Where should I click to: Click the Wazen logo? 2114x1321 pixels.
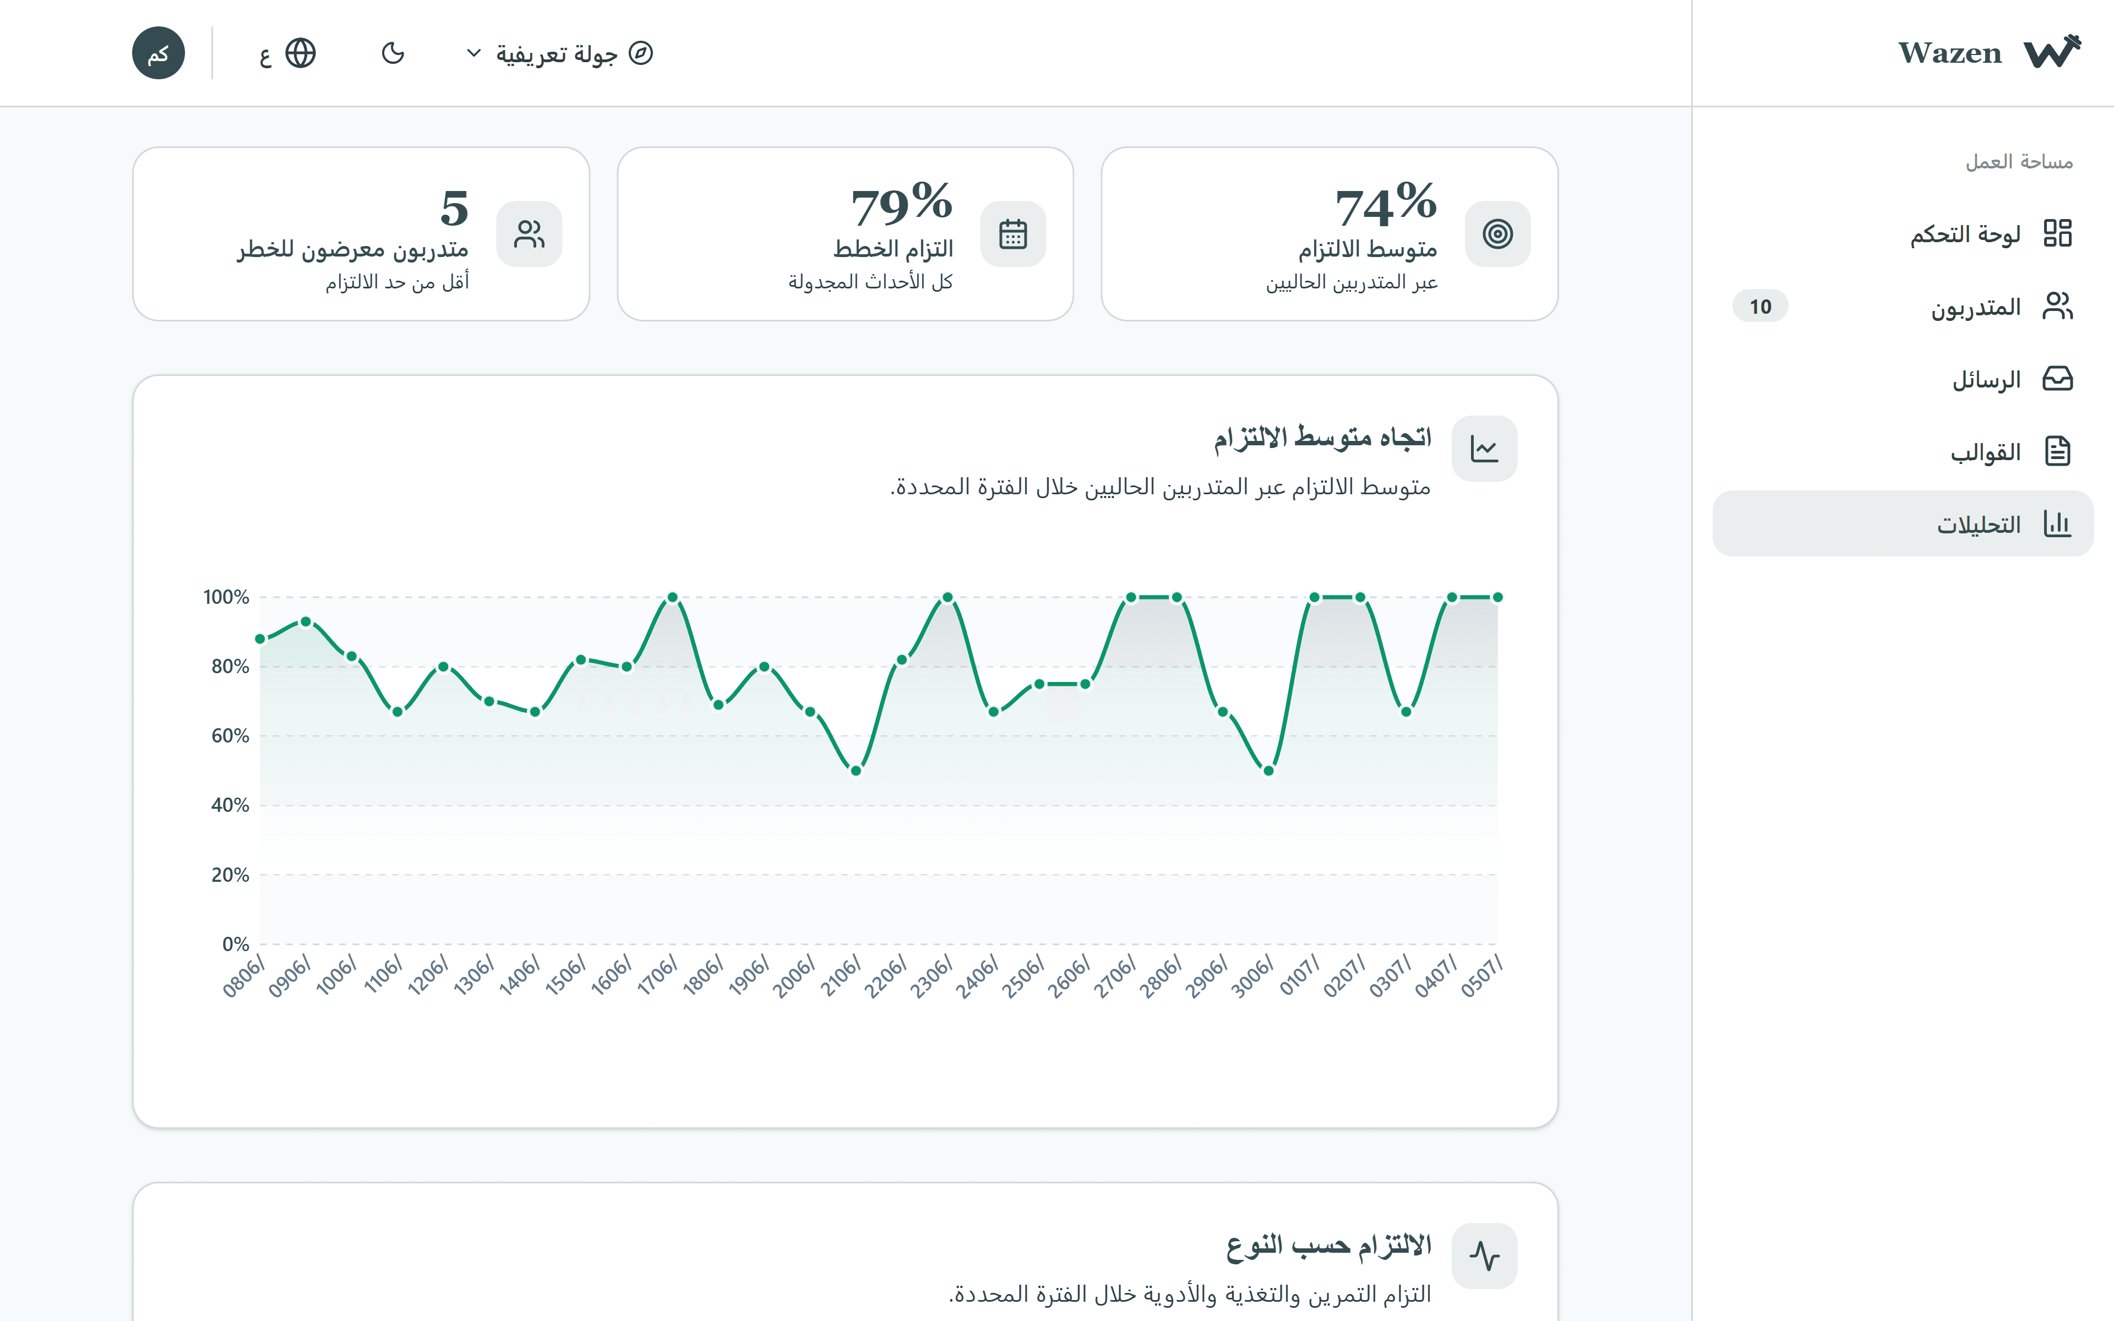coord(1989,52)
